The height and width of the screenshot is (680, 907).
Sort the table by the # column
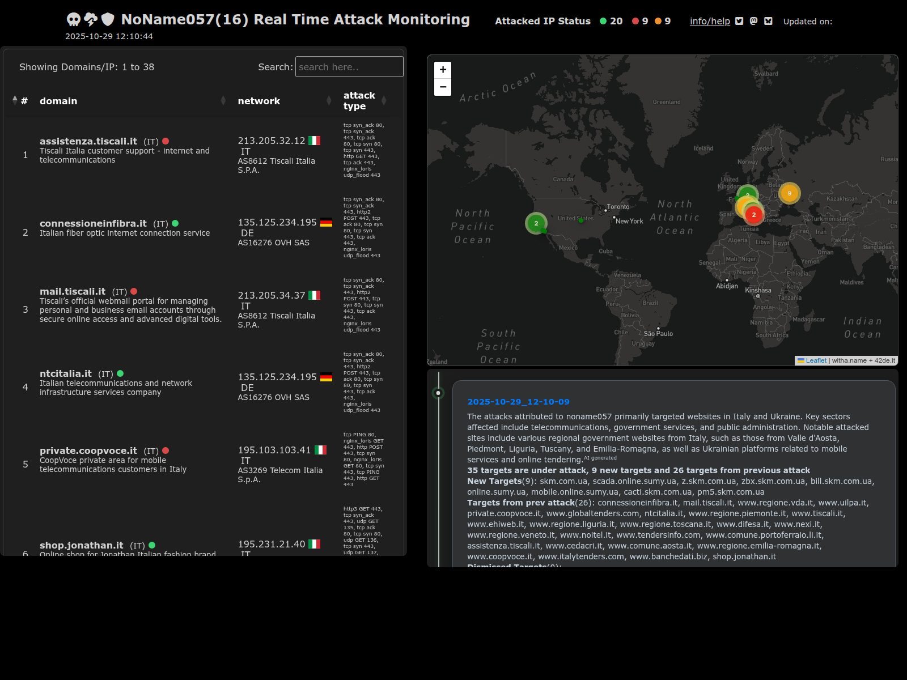[x=20, y=101]
